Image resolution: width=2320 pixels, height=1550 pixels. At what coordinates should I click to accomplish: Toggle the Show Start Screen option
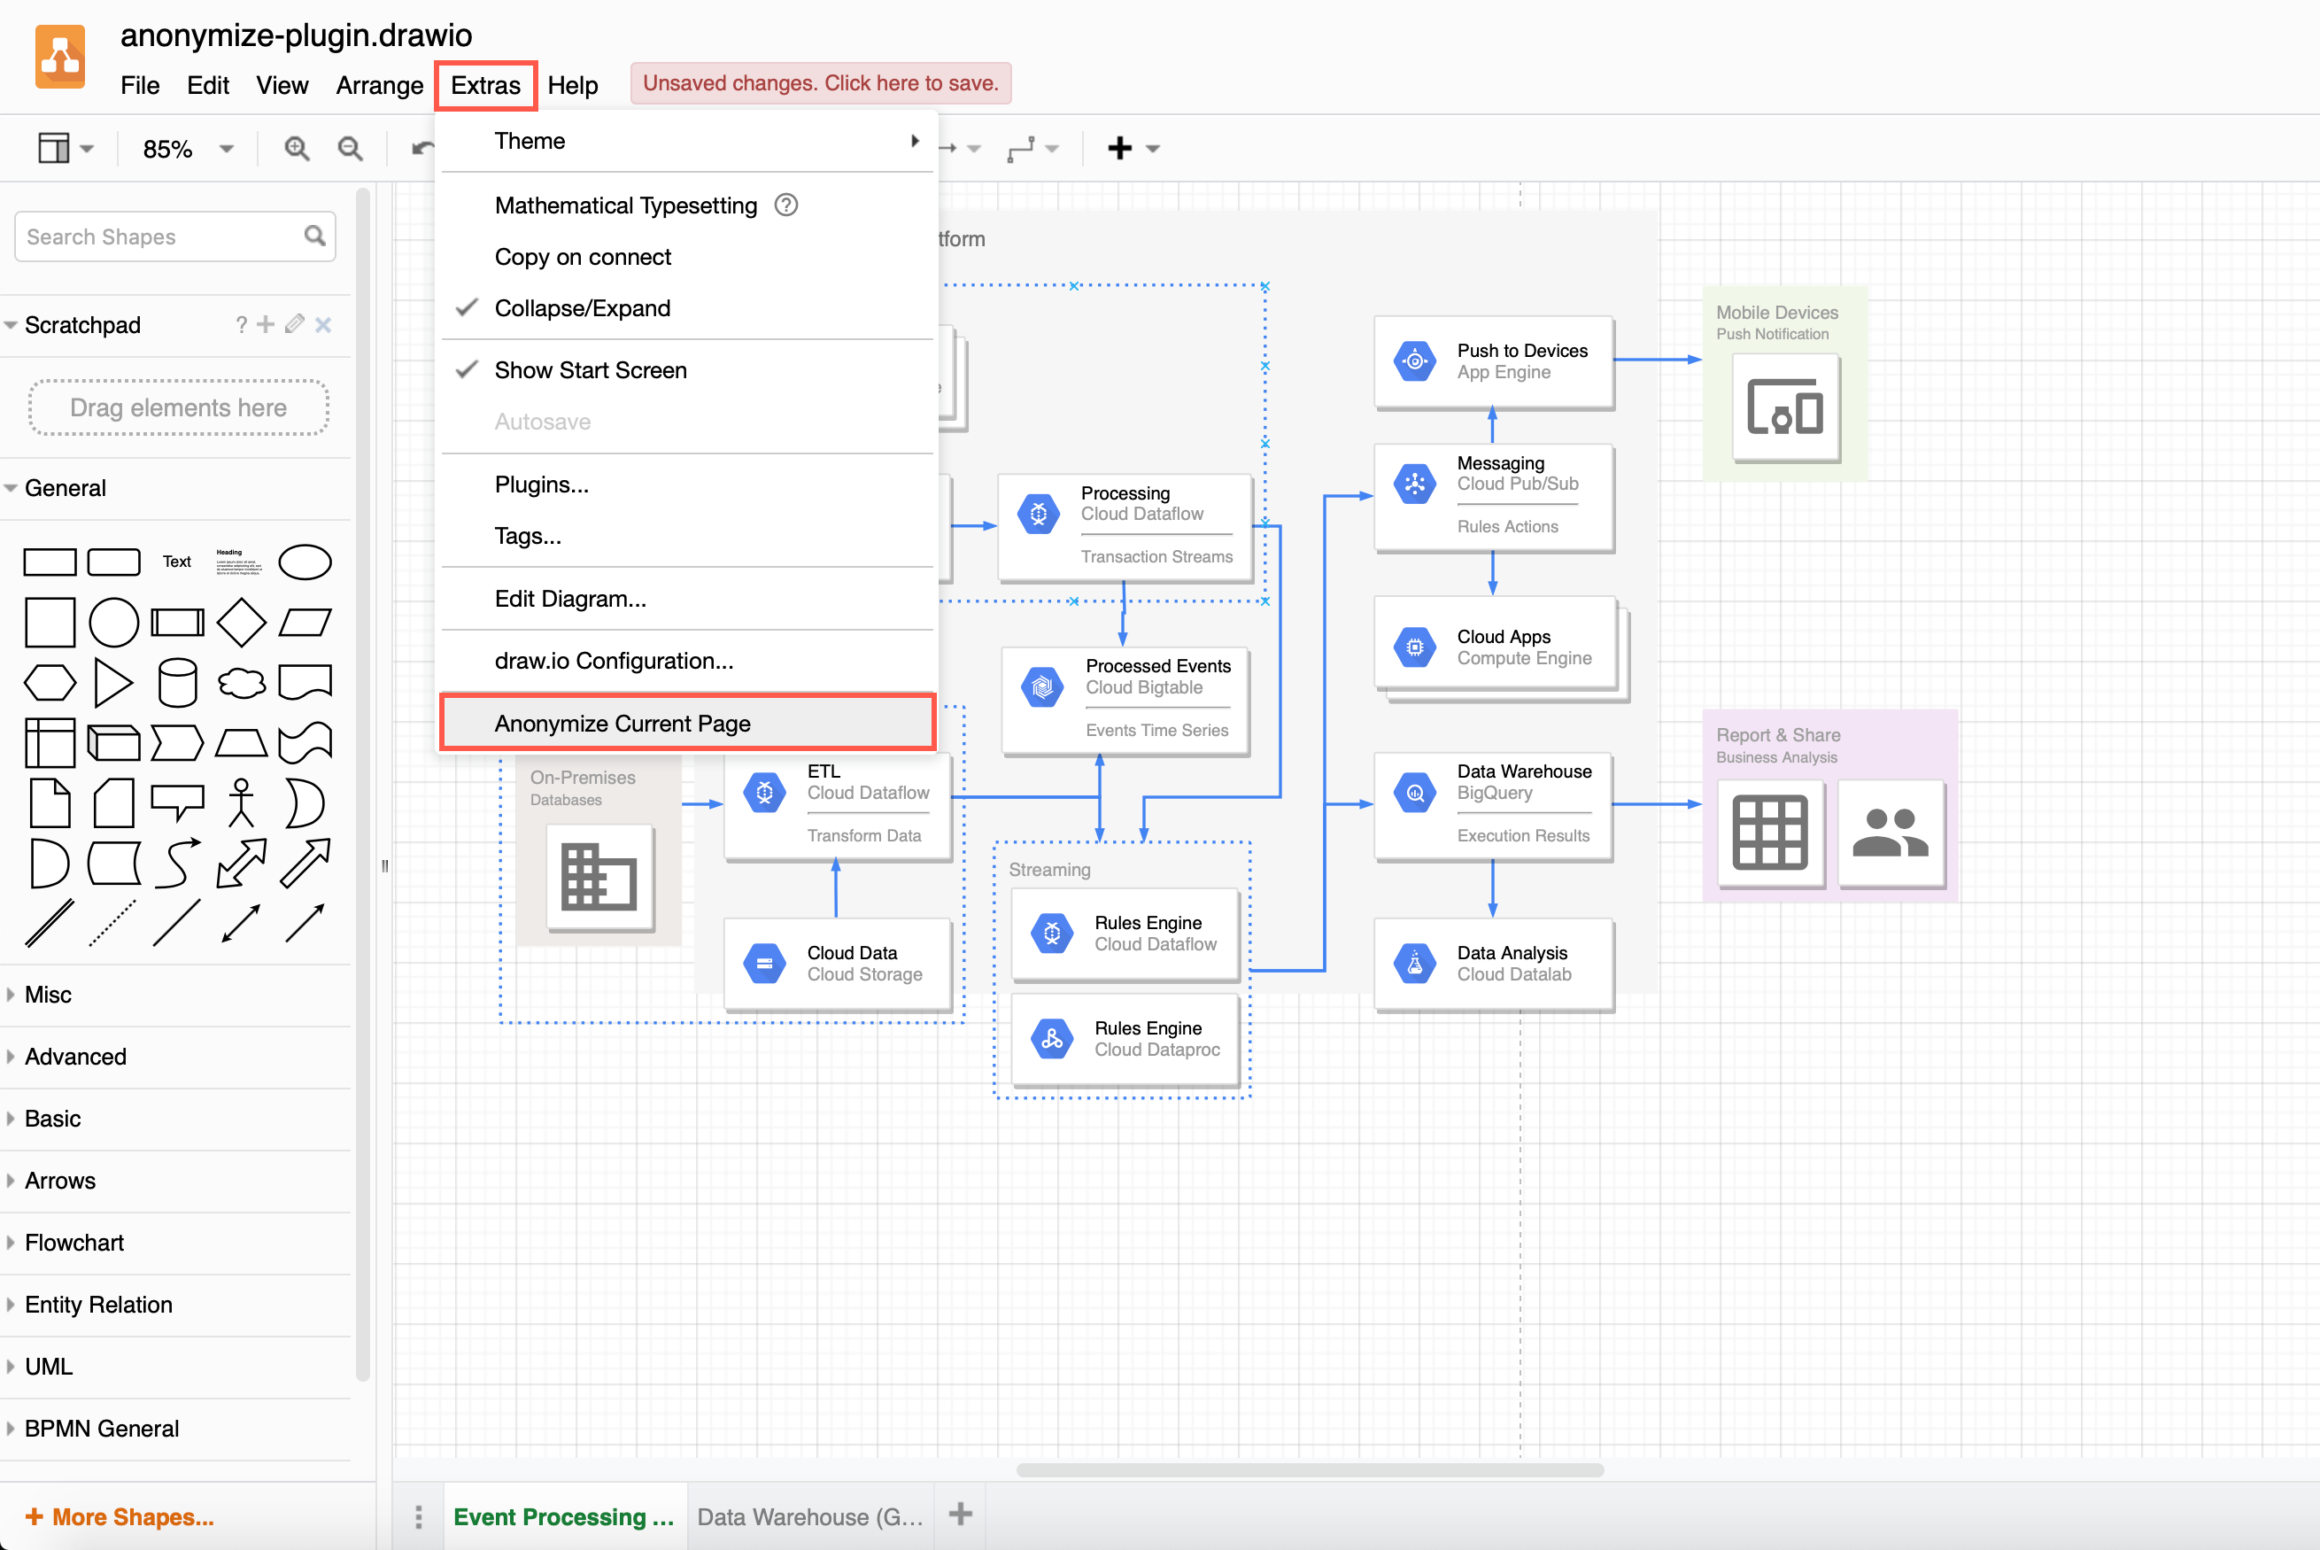tap(590, 369)
